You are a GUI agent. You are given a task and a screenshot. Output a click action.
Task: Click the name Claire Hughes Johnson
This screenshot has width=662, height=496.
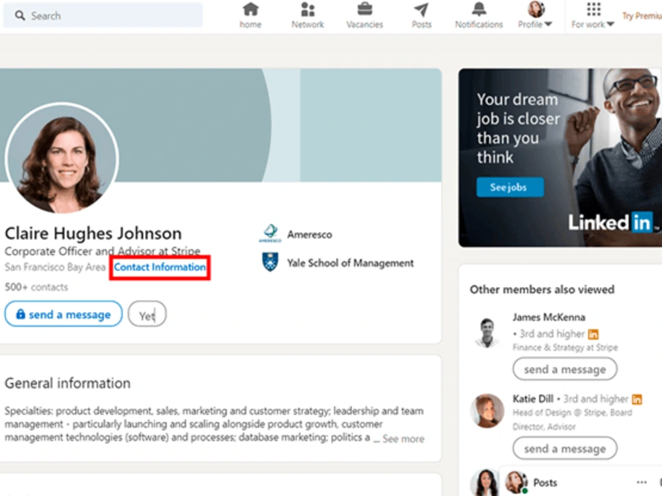point(93,233)
